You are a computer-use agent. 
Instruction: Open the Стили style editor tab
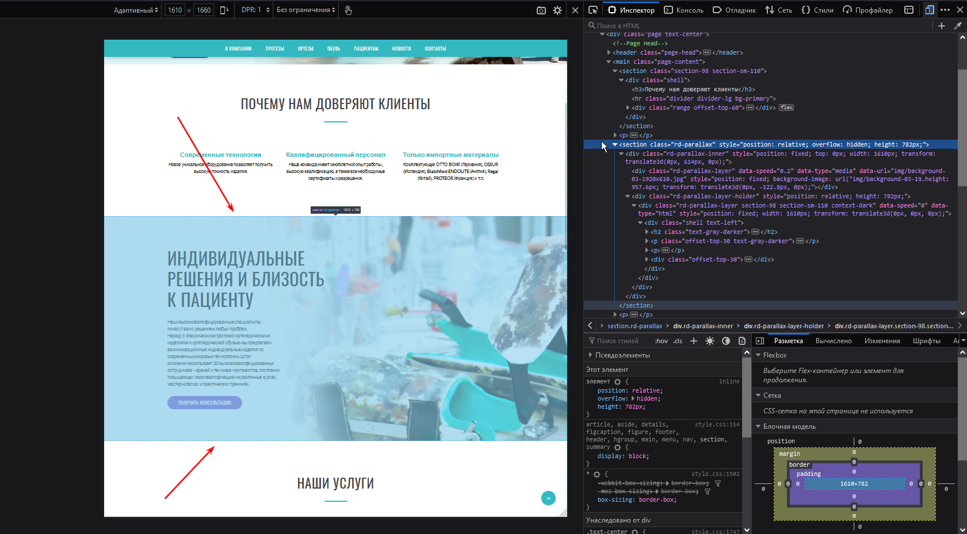(817, 10)
